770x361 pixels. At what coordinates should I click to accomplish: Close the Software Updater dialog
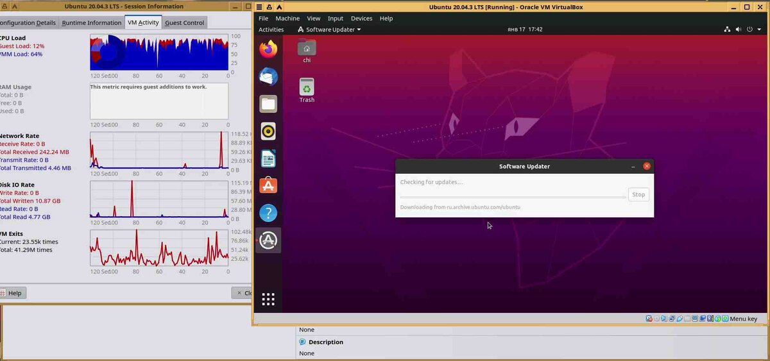[x=647, y=166]
